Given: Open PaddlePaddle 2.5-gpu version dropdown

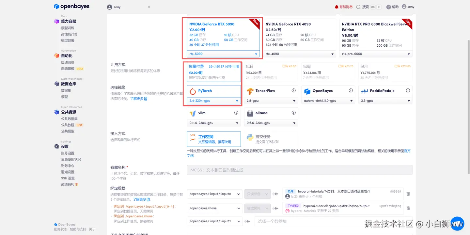Looking at the screenshot, I should (385, 101).
